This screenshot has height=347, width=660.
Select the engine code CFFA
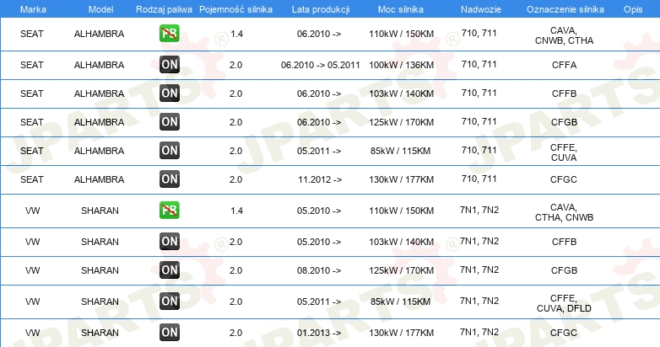[564, 65]
